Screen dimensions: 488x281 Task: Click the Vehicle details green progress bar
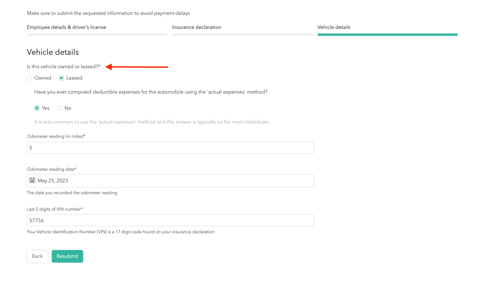(x=387, y=35)
